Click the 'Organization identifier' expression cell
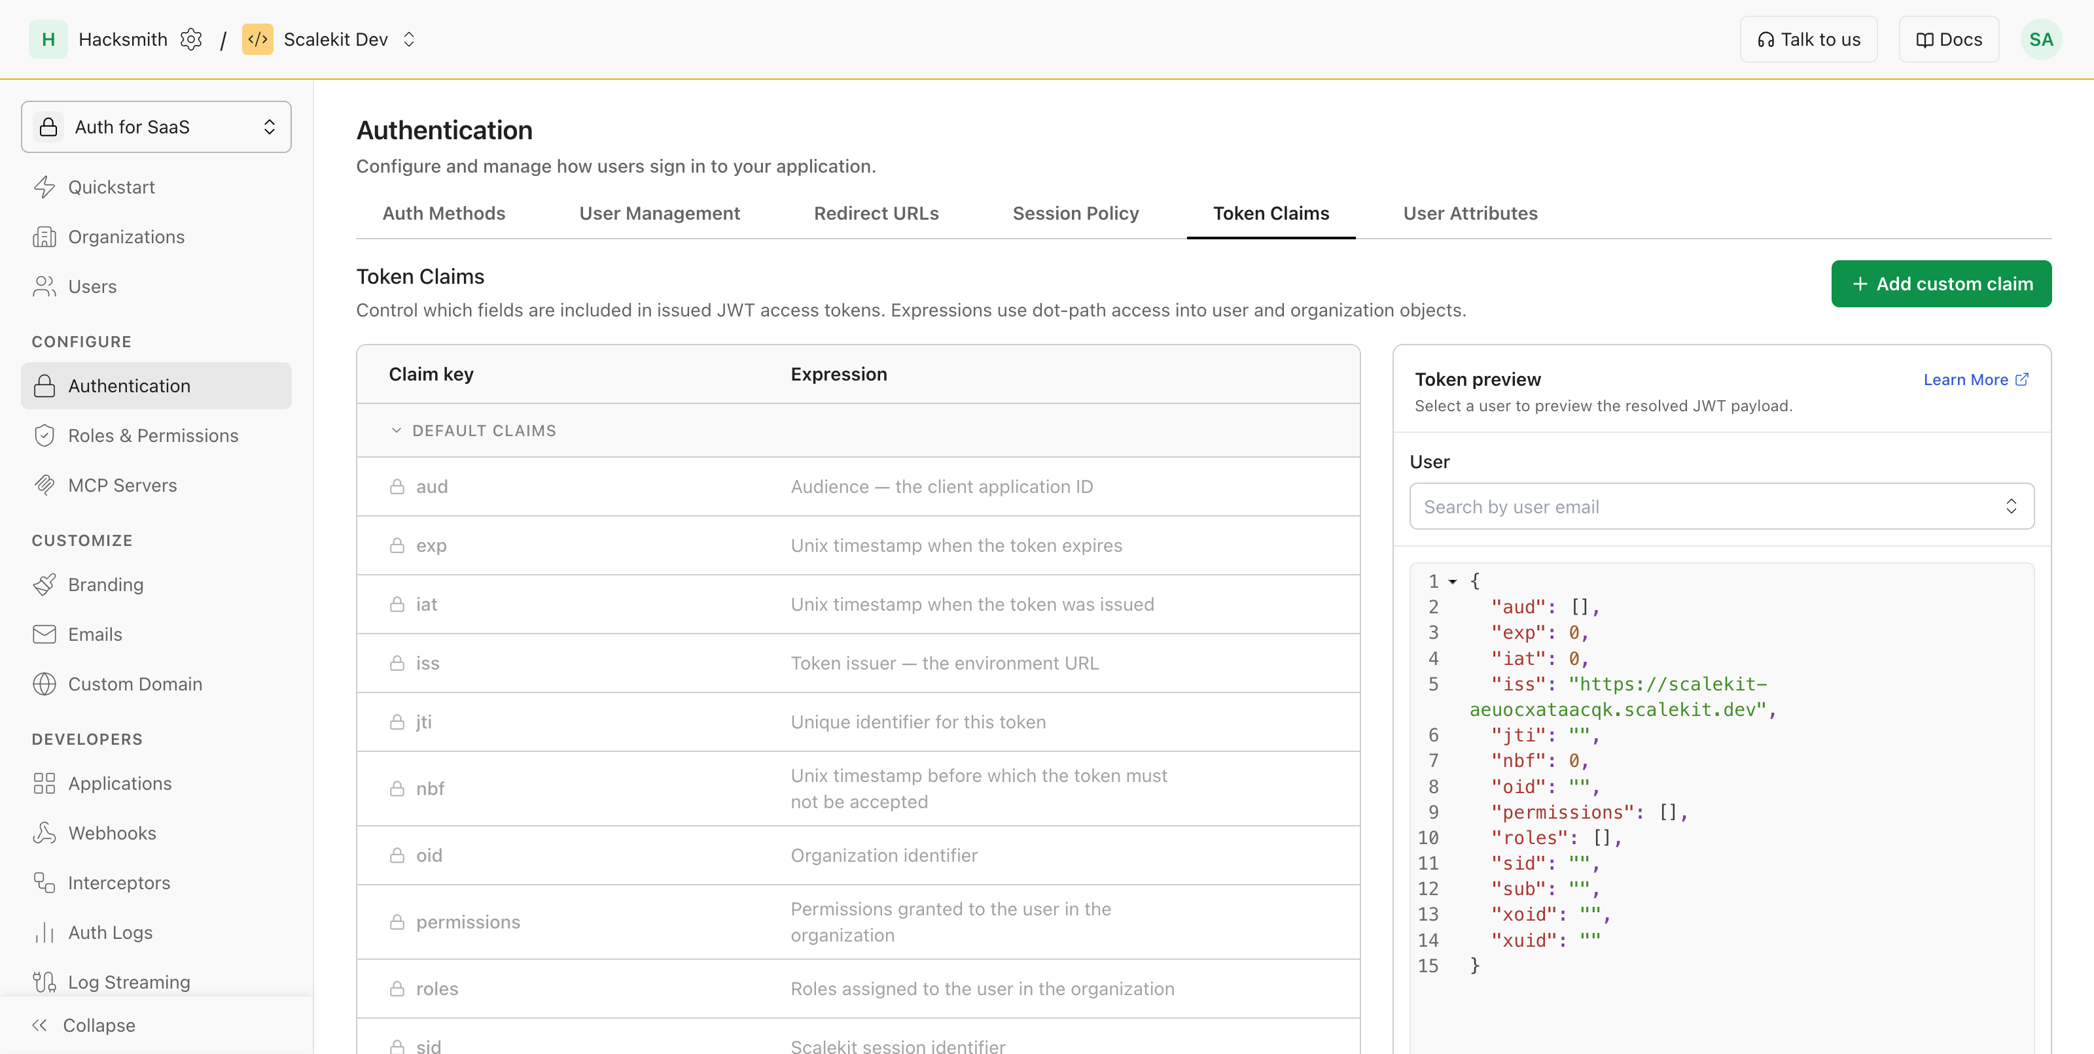Screen dimensions: 2094x1054 [883, 855]
